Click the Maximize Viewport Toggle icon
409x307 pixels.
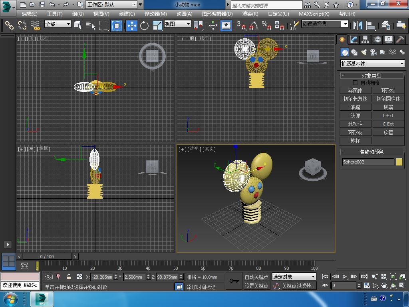[402, 285]
